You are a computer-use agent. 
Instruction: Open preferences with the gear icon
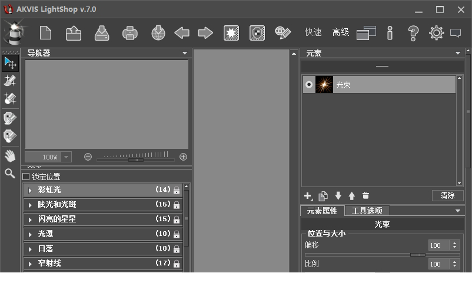(x=437, y=33)
